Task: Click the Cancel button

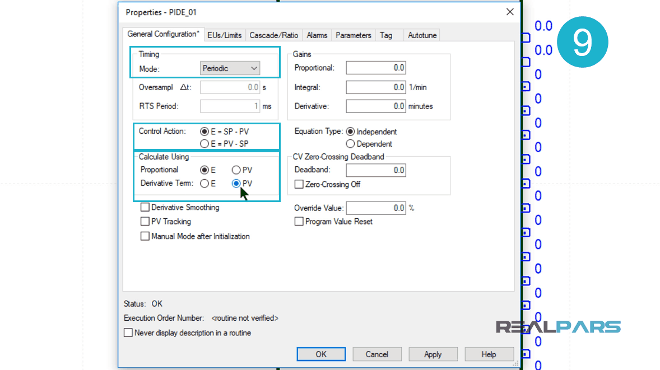Action: (377, 354)
